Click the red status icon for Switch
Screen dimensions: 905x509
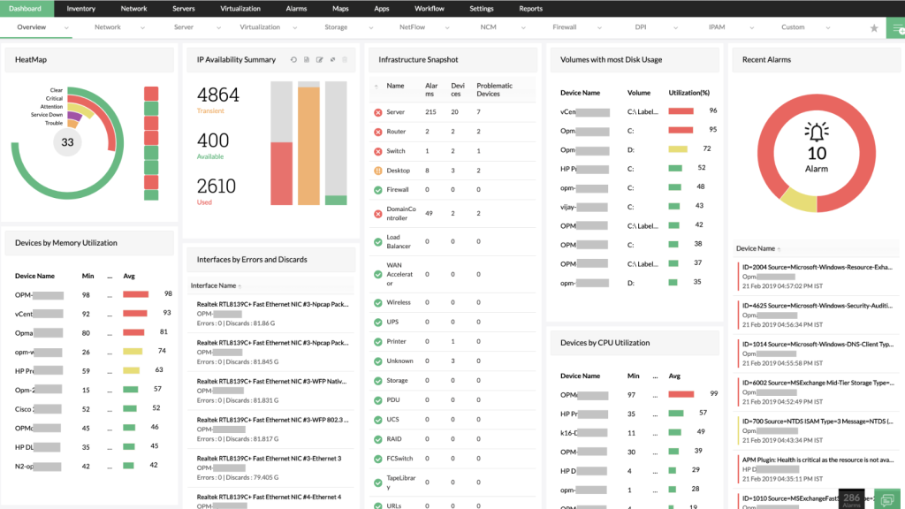click(378, 152)
